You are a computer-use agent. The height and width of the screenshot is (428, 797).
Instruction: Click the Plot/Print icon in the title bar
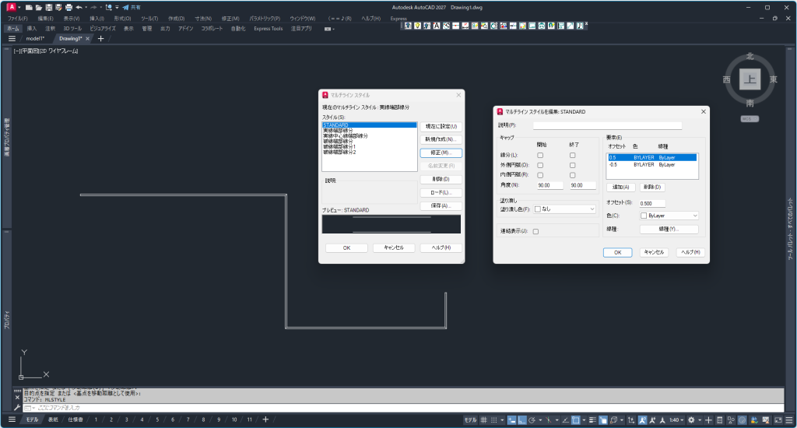coord(68,7)
